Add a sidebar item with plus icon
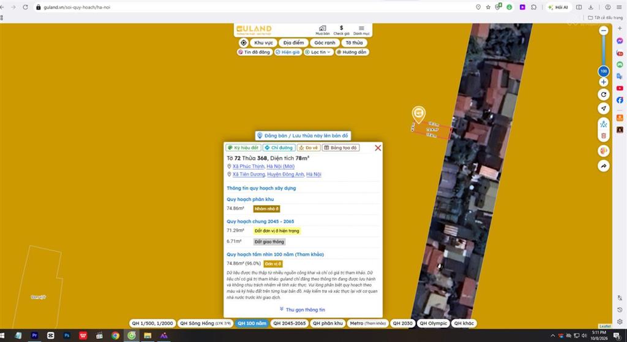 click(x=620, y=28)
